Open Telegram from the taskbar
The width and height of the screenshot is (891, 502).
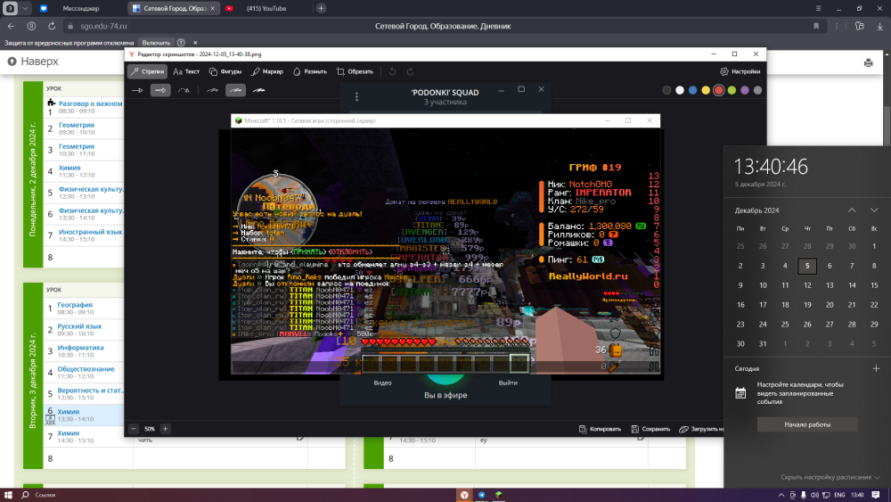click(x=482, y=495)
